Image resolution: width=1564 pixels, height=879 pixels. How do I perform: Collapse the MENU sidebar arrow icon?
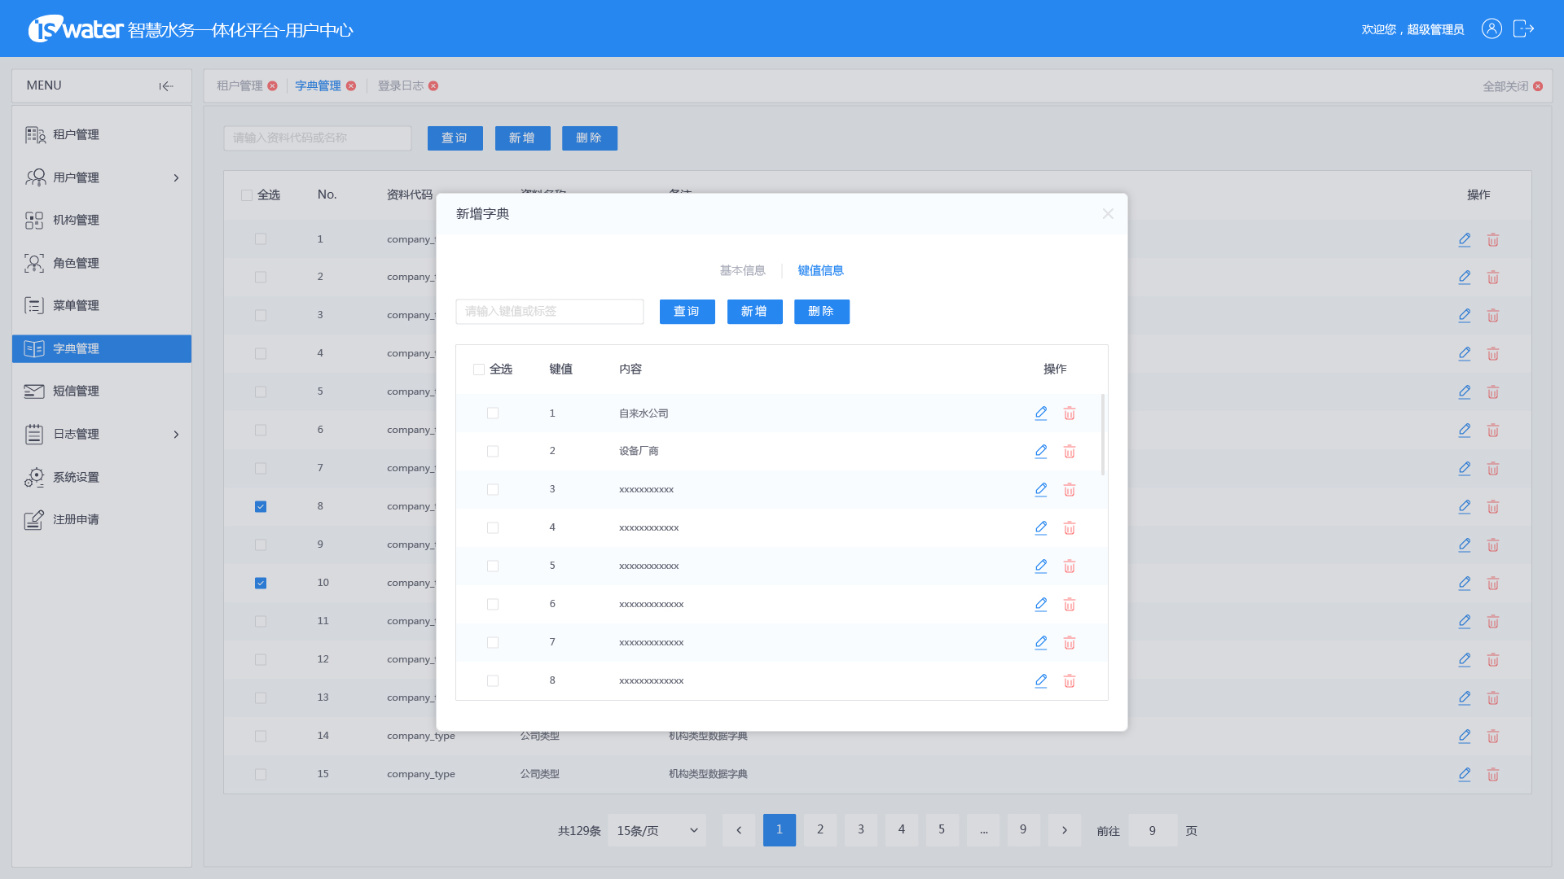[166, 86]
